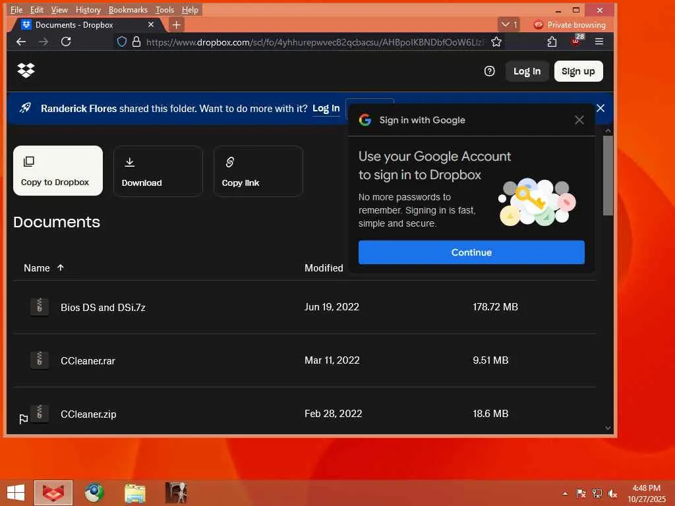
Task: Click the flag icon beside CCleaner.zip
Action: 24,418
